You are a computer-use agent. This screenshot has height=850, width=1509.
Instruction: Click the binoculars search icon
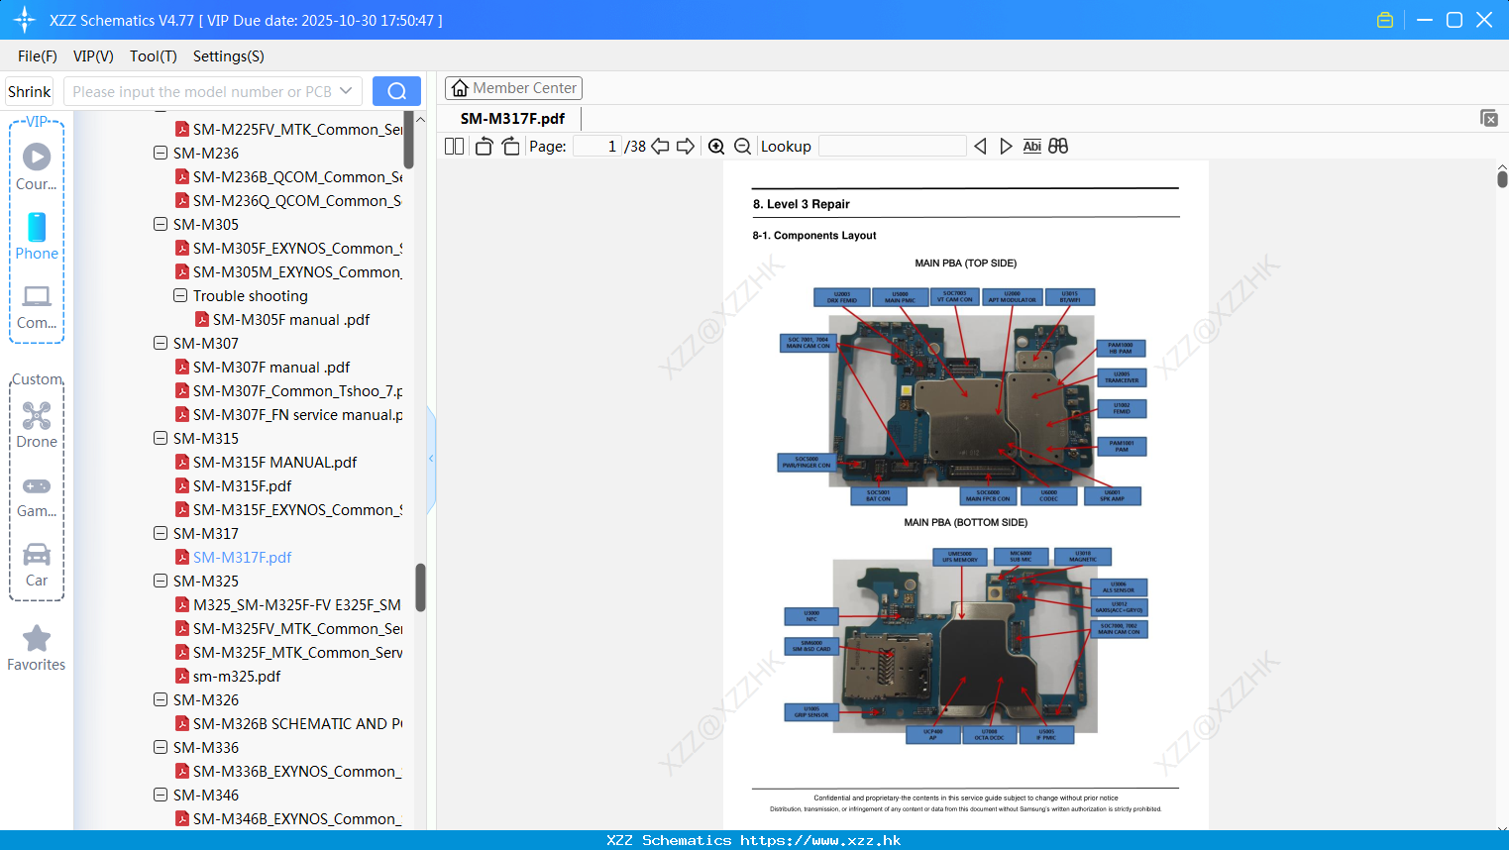pyautogui.click(x=1058, y=146)
